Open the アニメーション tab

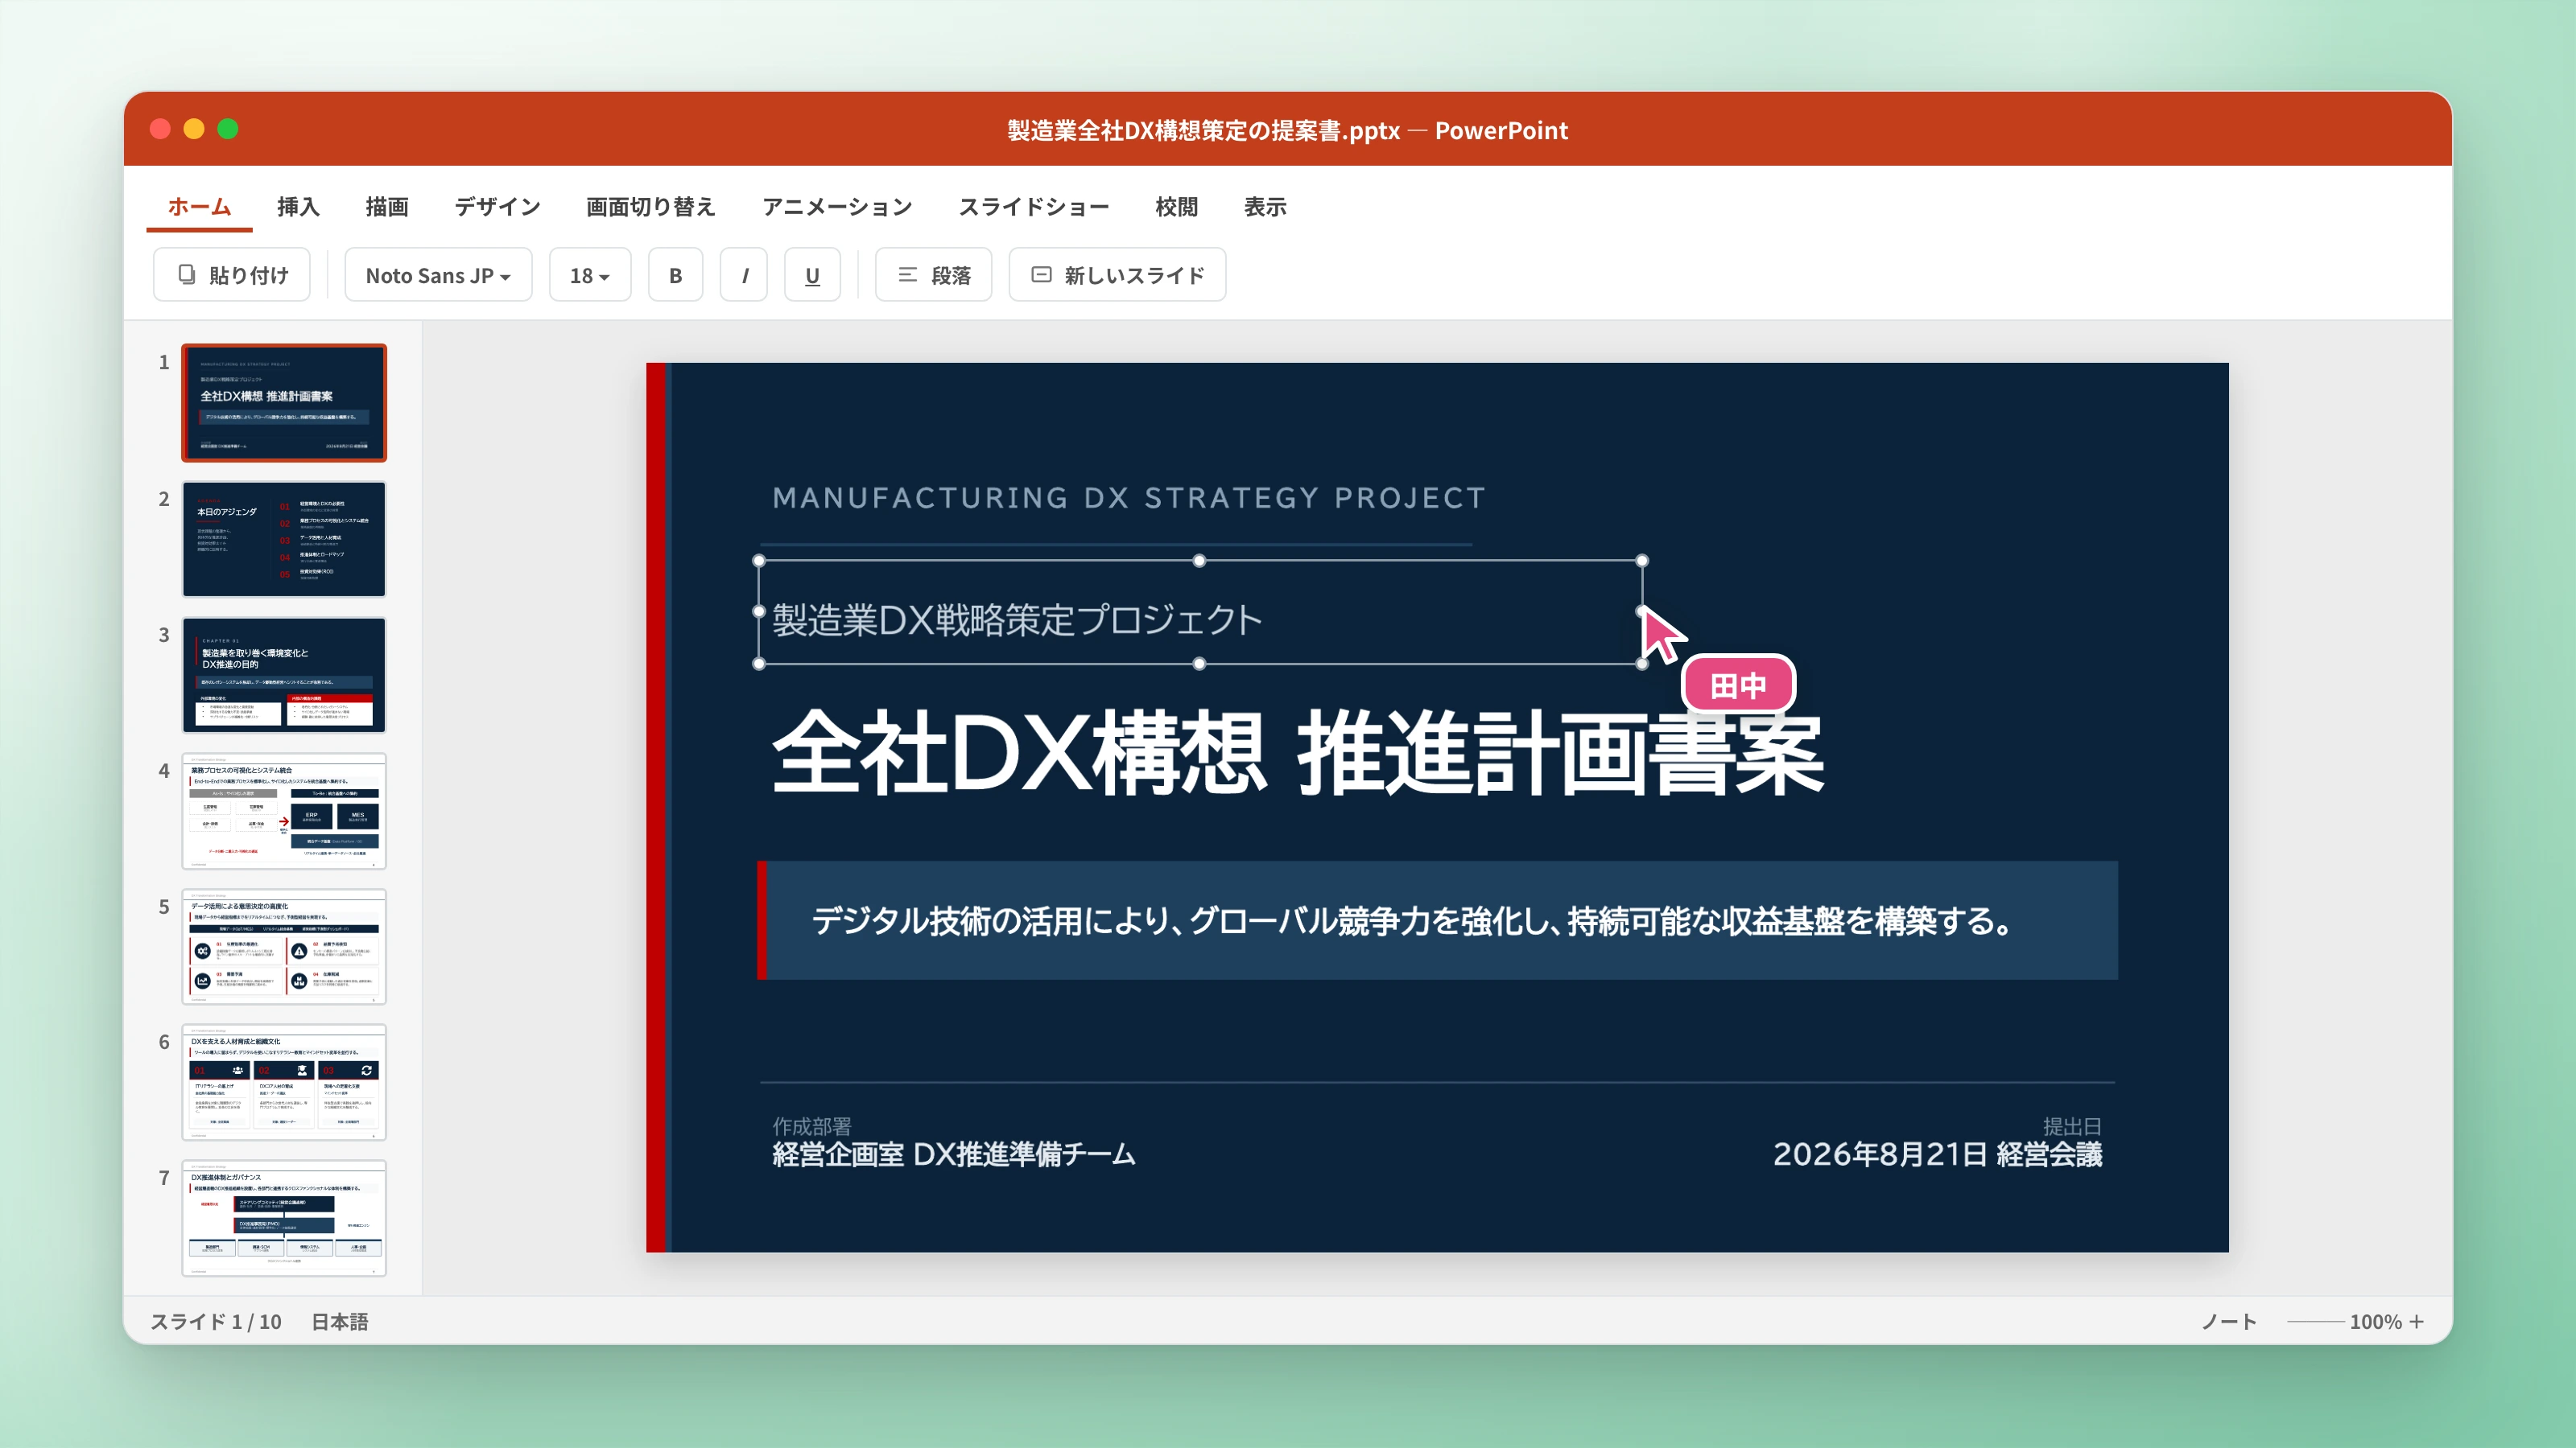(837, 207)
